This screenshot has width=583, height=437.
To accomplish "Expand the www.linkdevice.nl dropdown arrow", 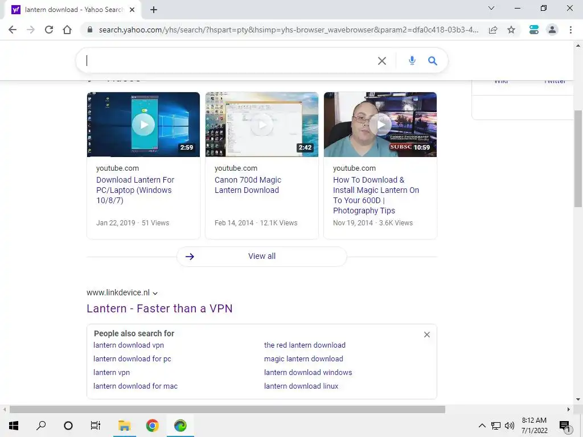I will click(155, 293).
